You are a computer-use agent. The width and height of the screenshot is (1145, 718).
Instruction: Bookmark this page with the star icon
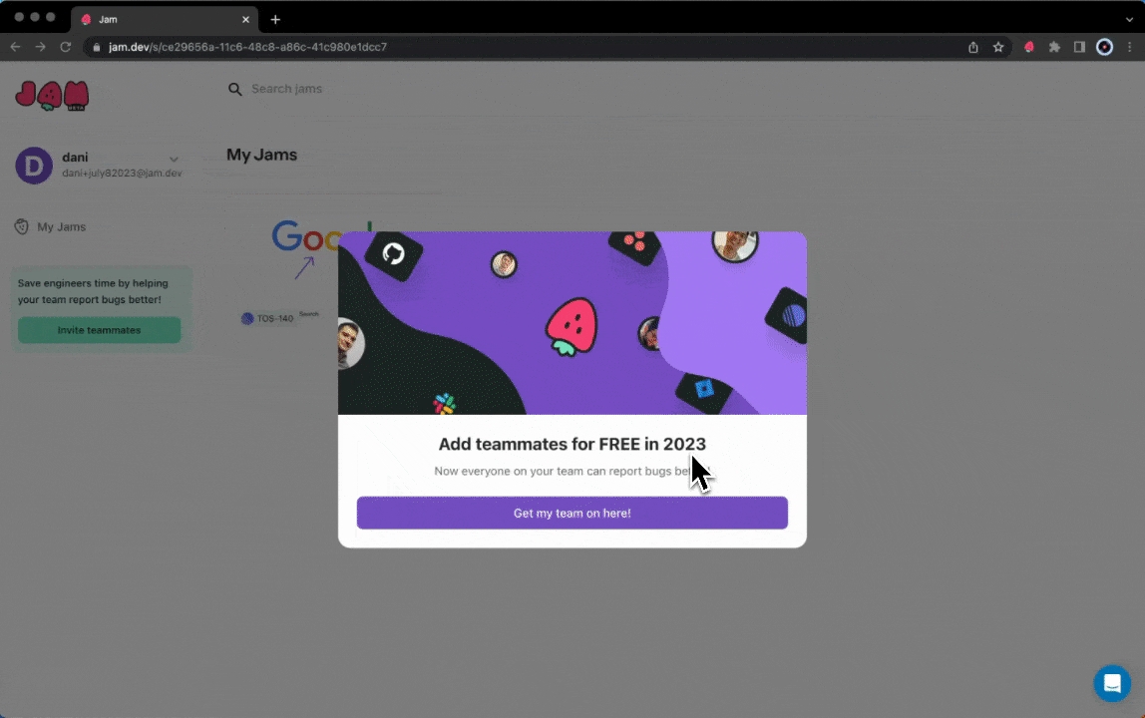pos(998,47)
